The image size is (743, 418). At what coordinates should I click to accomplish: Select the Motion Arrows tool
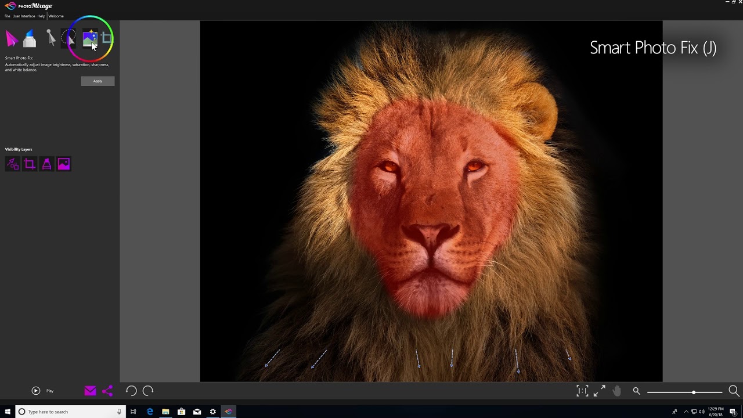(12, 39)
